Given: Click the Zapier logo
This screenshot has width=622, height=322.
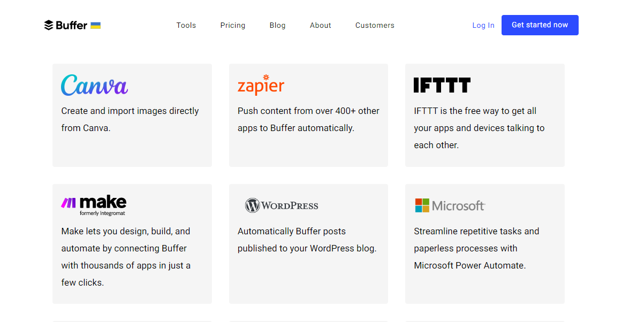Looking at the screenshot, I should pos(261,86).
